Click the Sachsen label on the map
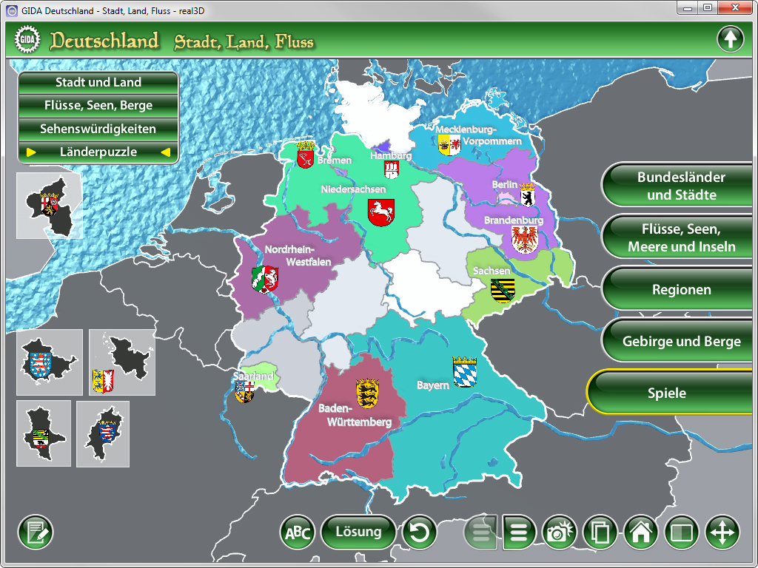This screenshot has height=568, width=758. 492,271
